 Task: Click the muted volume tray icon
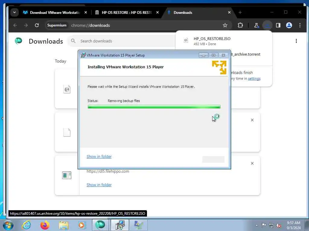tap(279, 225)
